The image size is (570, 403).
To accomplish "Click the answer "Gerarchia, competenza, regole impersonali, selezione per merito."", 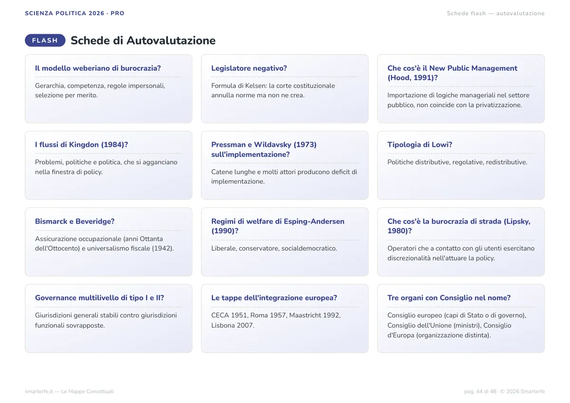I will (x=100, y=91).
